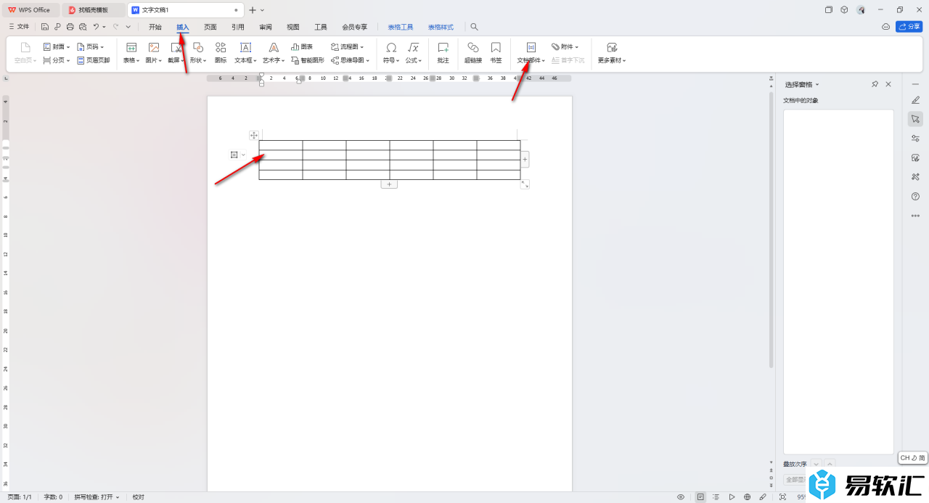Insert a 图表 chart
The image size is (929, 503).
(302, 46)
